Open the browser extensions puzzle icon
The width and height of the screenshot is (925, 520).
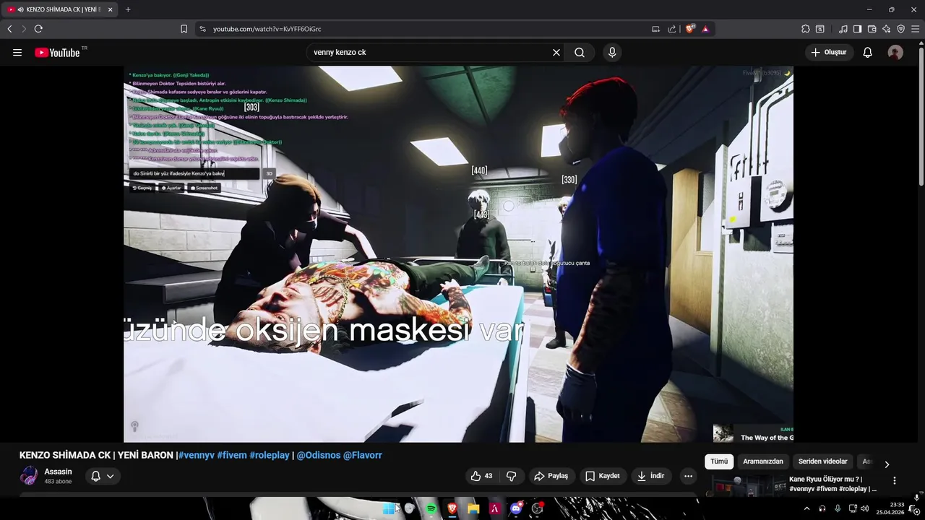[x=806, y=29]
